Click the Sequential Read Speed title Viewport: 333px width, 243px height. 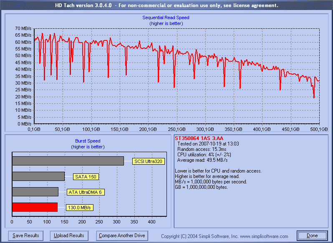pyautogui.click(x=166, y=18)
